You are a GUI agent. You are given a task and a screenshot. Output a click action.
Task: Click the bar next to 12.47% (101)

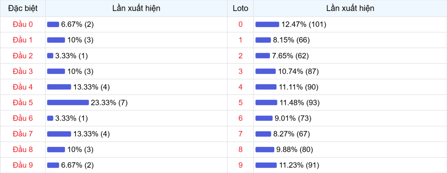click(x=267, y=25)
